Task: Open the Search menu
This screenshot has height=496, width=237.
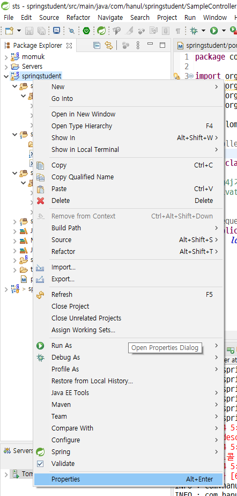Action: coord(139,17)
